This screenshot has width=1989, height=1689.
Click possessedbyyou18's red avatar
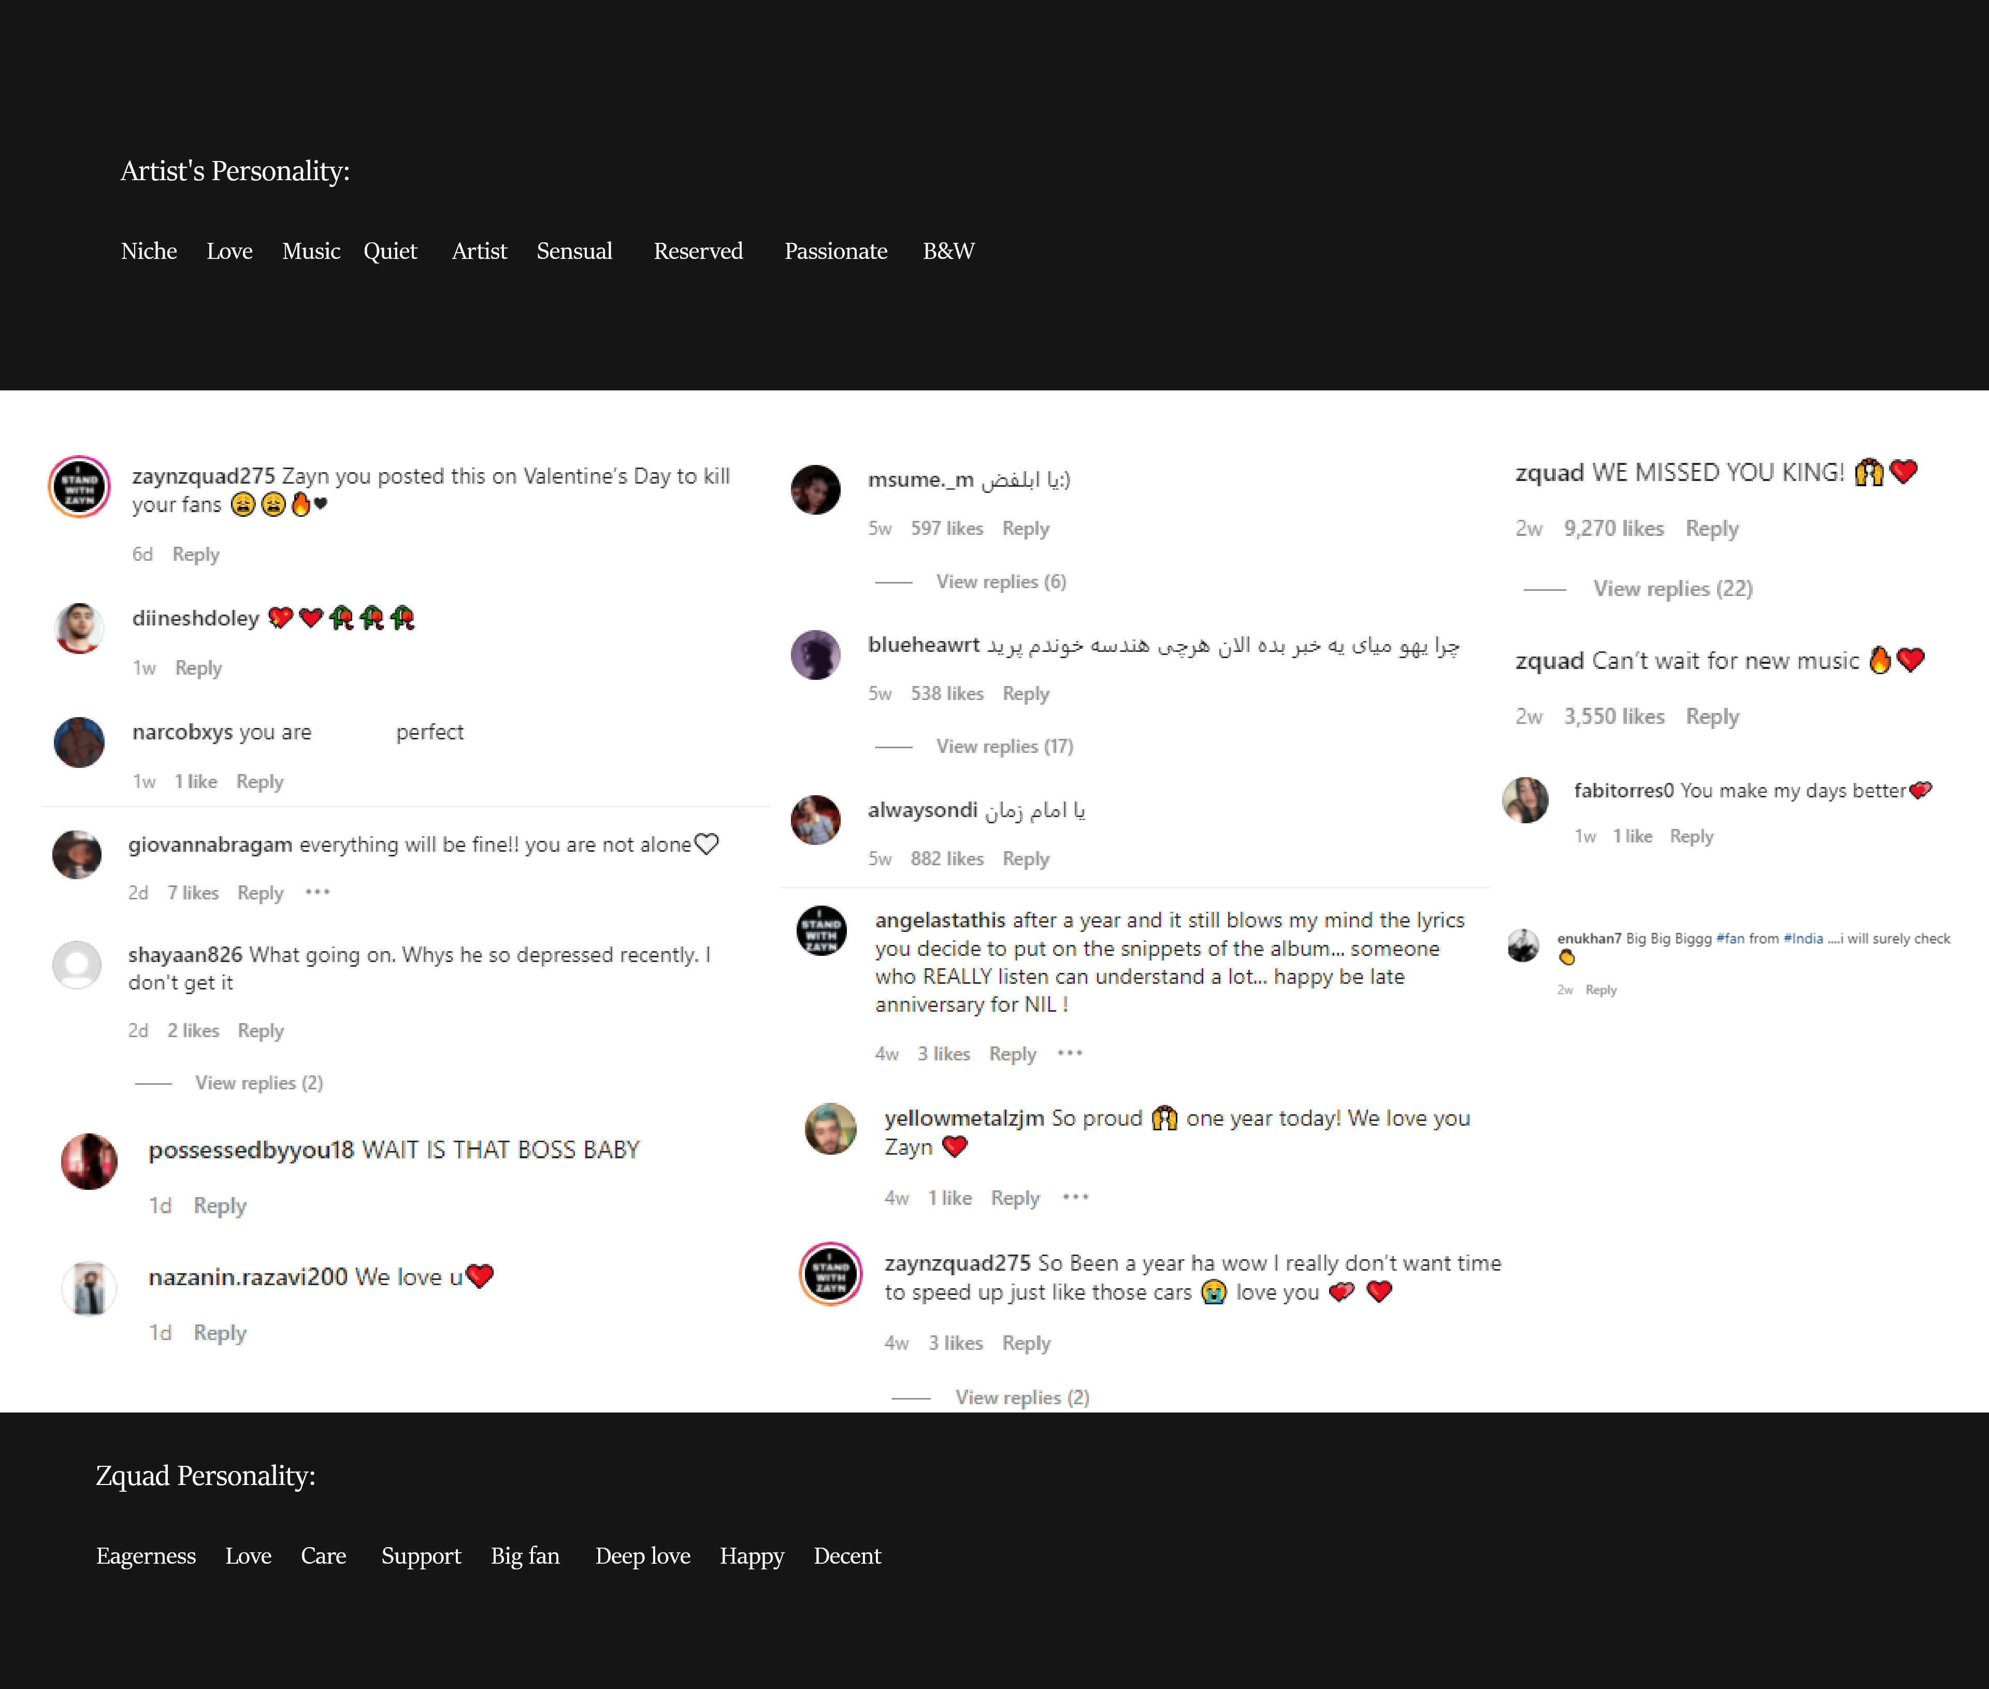click(89, 1161)
